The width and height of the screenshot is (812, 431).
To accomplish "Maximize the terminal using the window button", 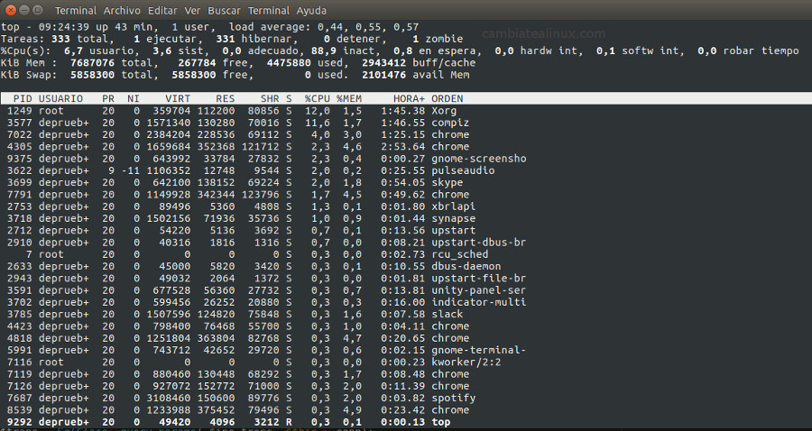I will click(38, 10).
